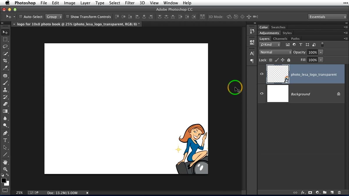Open the Fill slider dropdown arrow
Image resolution: width=349 pixels, height=196 pixels.
[x=321, y=60]
